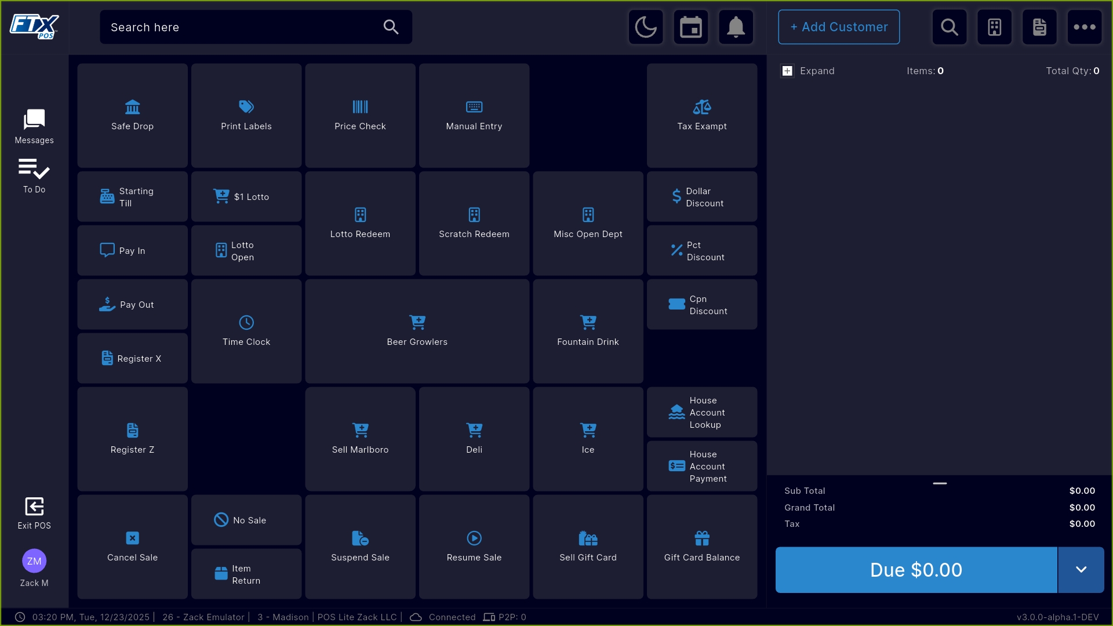This screenshot has width=1113, height=626.
Task: Open the To Do list
Action: coord(34,176)
